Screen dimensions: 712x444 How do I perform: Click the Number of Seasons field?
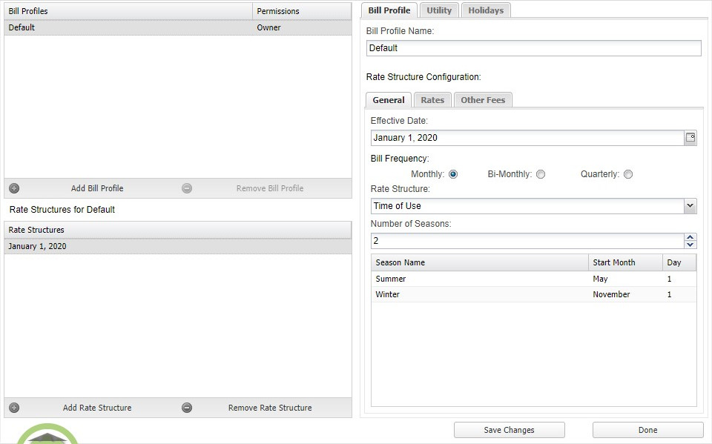point(527,241)
